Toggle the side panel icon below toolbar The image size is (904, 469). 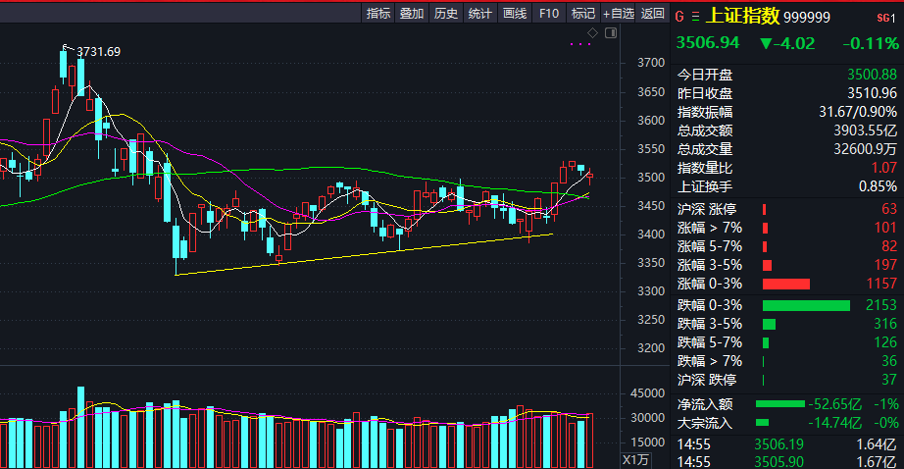(x=612, y=33)
